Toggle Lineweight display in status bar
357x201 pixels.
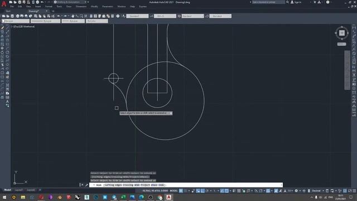234,191
